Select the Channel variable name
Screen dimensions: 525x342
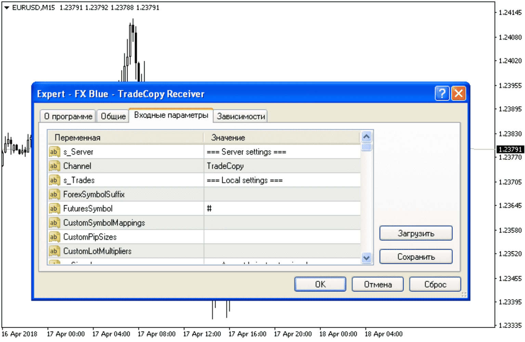click(77, 166)
